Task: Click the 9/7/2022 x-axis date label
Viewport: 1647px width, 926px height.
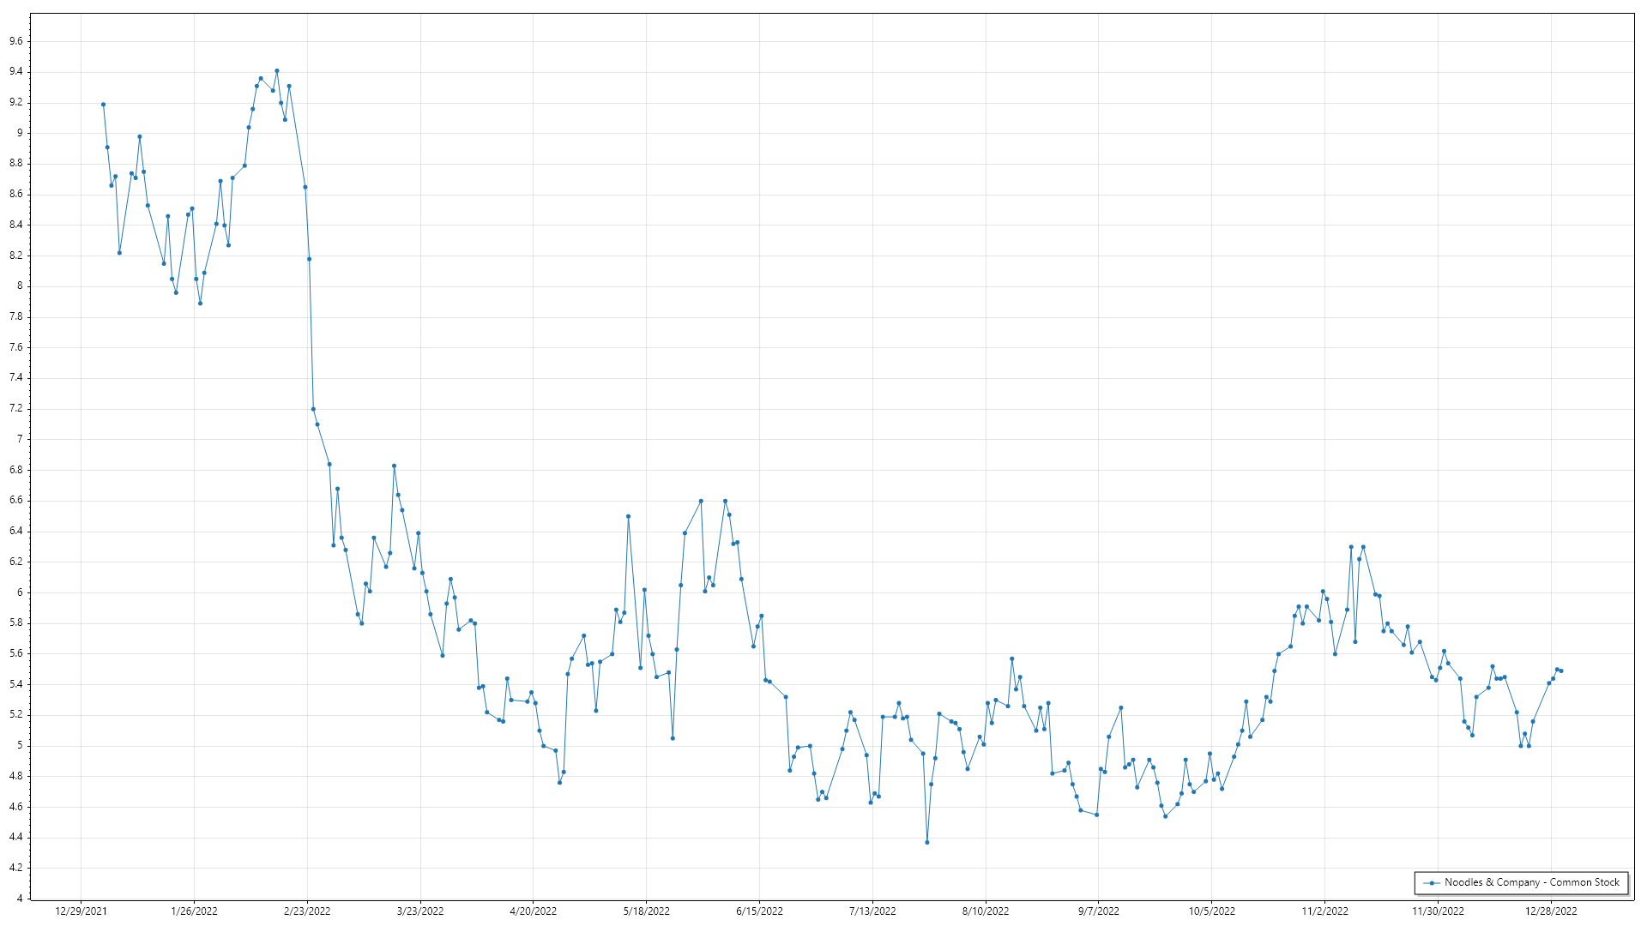Action: 1098,911
